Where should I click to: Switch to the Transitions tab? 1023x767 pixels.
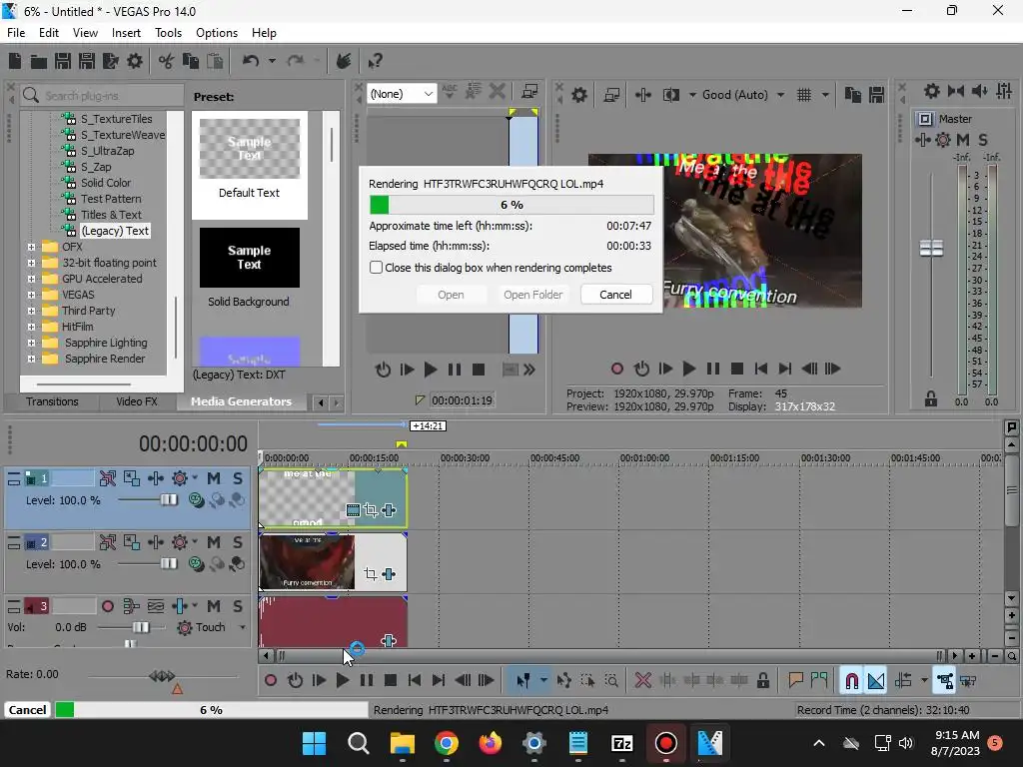point(52,401)
